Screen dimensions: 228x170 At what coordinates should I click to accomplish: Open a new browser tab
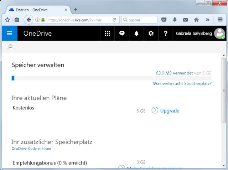click(x=76, y=10)
